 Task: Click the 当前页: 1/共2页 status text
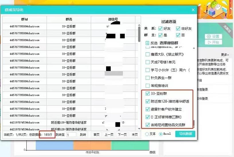[15, 135]
